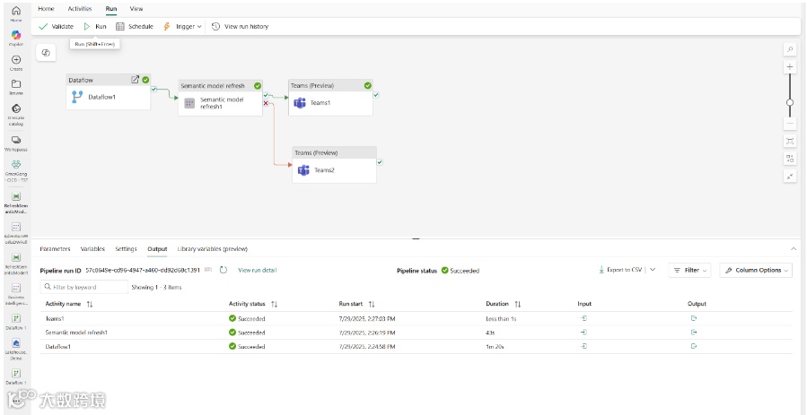This screenshot has height=415, width=807.
Task: Open the OneLake catalog
Action: pyautogui.click(x=16, y=115)
